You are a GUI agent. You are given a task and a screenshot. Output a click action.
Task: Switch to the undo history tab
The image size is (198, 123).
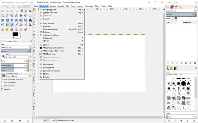pos(181,7)
